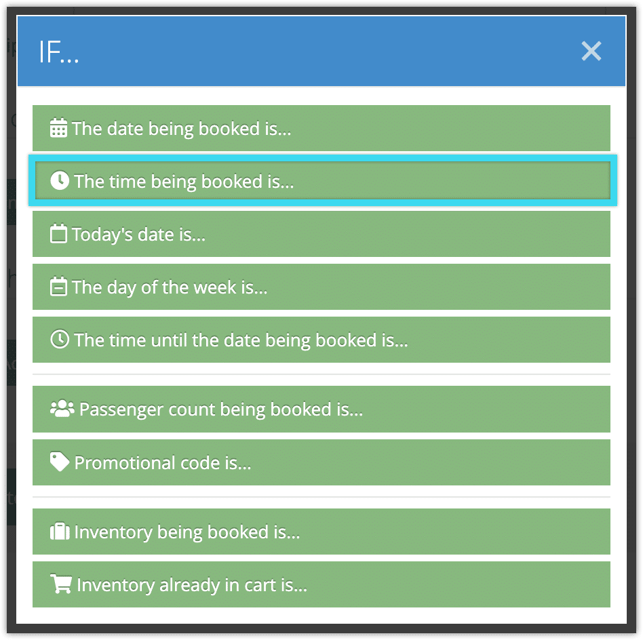The width and height of the screenshot is (643, 640).
Task: Click the calendar-minus icon for day of week
Action: (x=58, y=286)
